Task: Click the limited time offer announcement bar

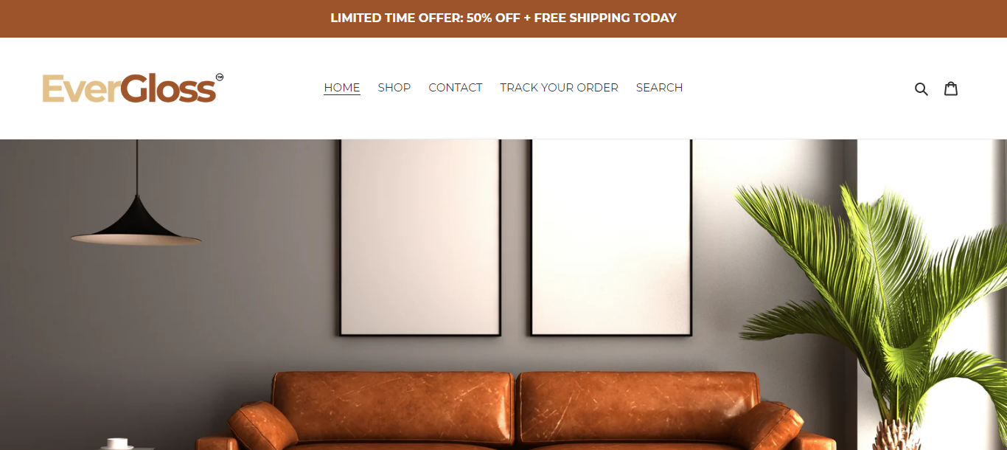Action: [x=503, y=18]
